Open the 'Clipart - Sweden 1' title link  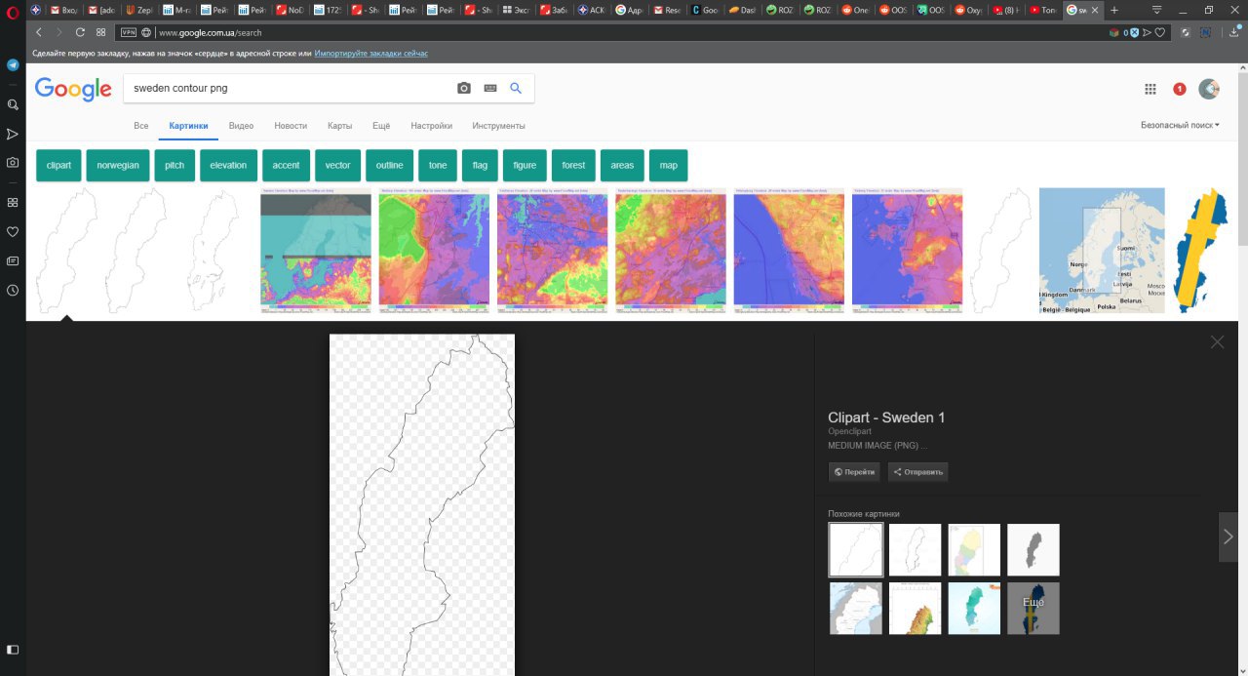click(886, 418)
